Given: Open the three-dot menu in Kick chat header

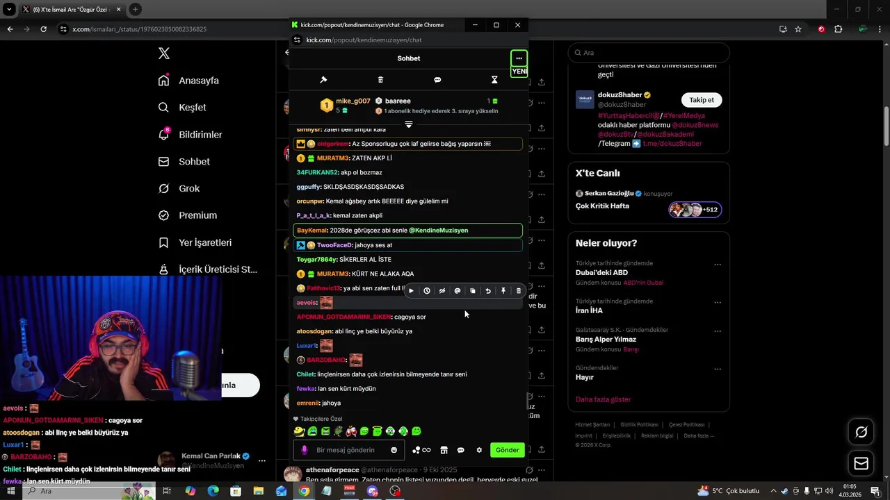Looking at the screenshot, I should pyautogui.click(x=519, y=58).
